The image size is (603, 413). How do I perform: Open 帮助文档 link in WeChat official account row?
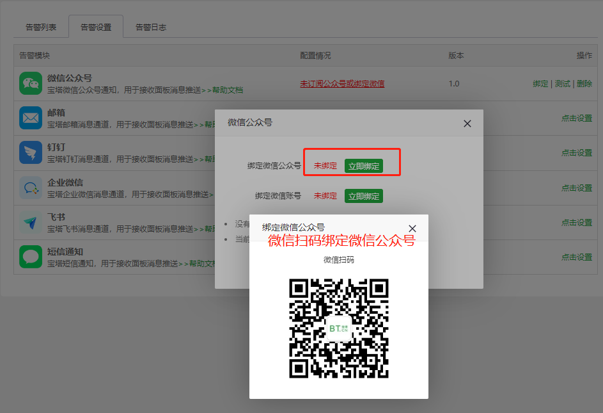pyautogui.click(x=228, y=90)
